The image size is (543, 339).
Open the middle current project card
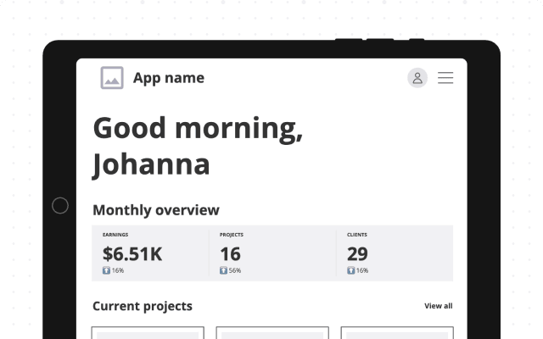click(x=272, y=332)
